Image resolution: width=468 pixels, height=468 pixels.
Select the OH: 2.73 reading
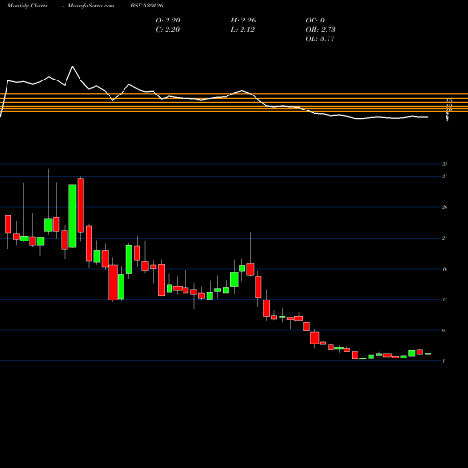320,29
